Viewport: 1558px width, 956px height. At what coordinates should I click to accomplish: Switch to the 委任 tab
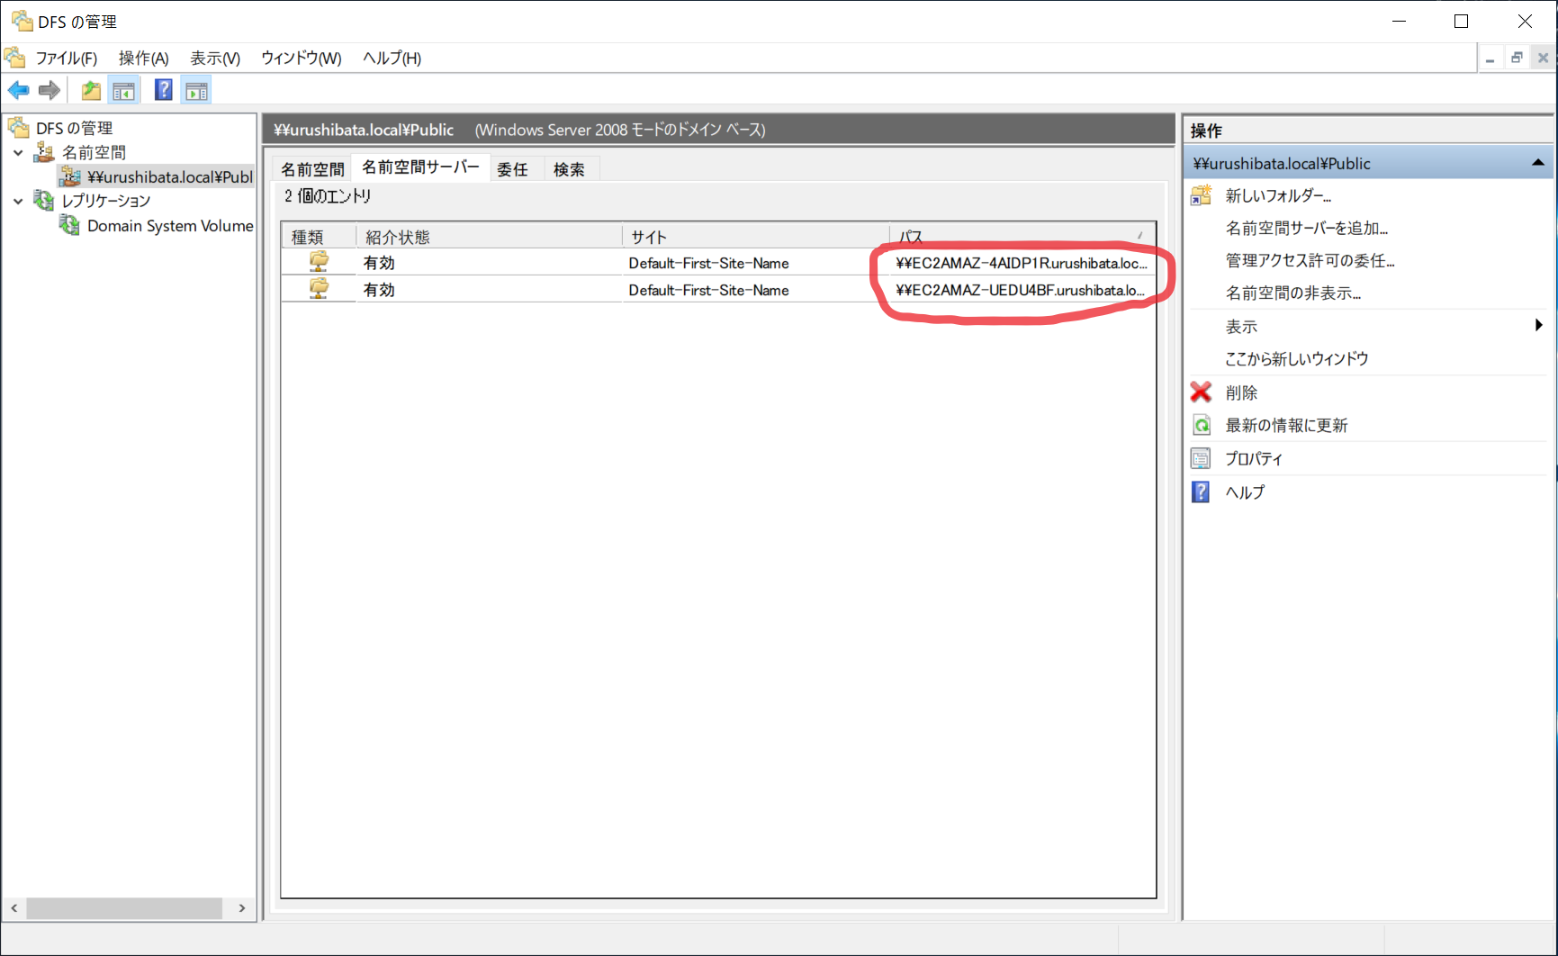point(513,169)
